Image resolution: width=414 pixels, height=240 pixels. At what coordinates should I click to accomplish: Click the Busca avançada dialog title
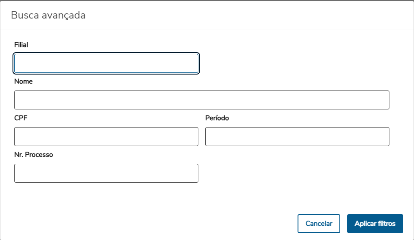coord(48,16)
